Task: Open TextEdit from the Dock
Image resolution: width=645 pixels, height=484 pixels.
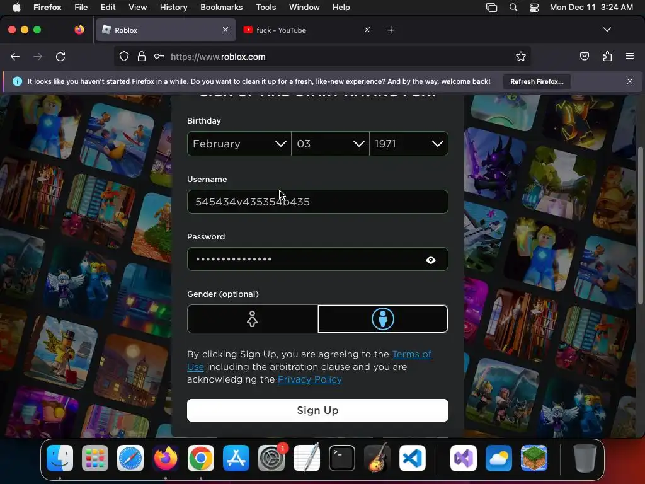Action: (307, 458)
